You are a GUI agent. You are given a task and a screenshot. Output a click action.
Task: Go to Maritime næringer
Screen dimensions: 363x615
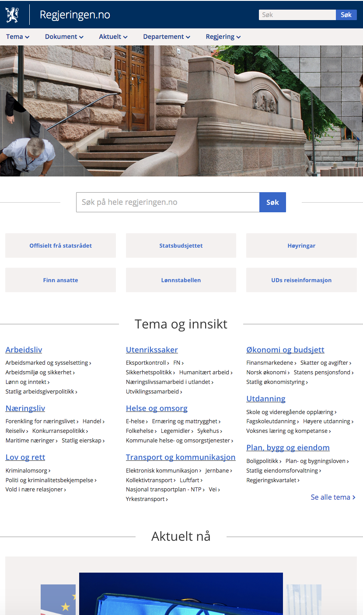coord(31,441)
